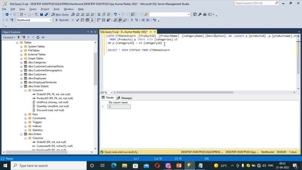Toggle Results to File option
302x170 pixels.
125,20
